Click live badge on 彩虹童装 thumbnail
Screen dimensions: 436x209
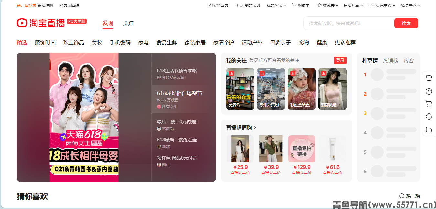pos(293,73)
